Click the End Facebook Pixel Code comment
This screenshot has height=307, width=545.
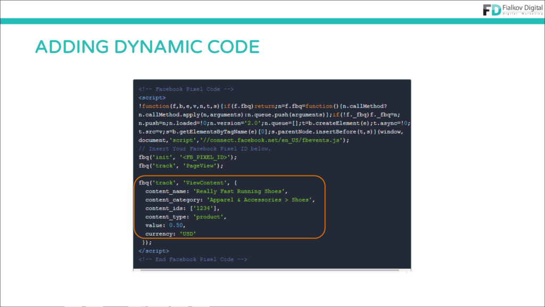[x=193, y=260]
